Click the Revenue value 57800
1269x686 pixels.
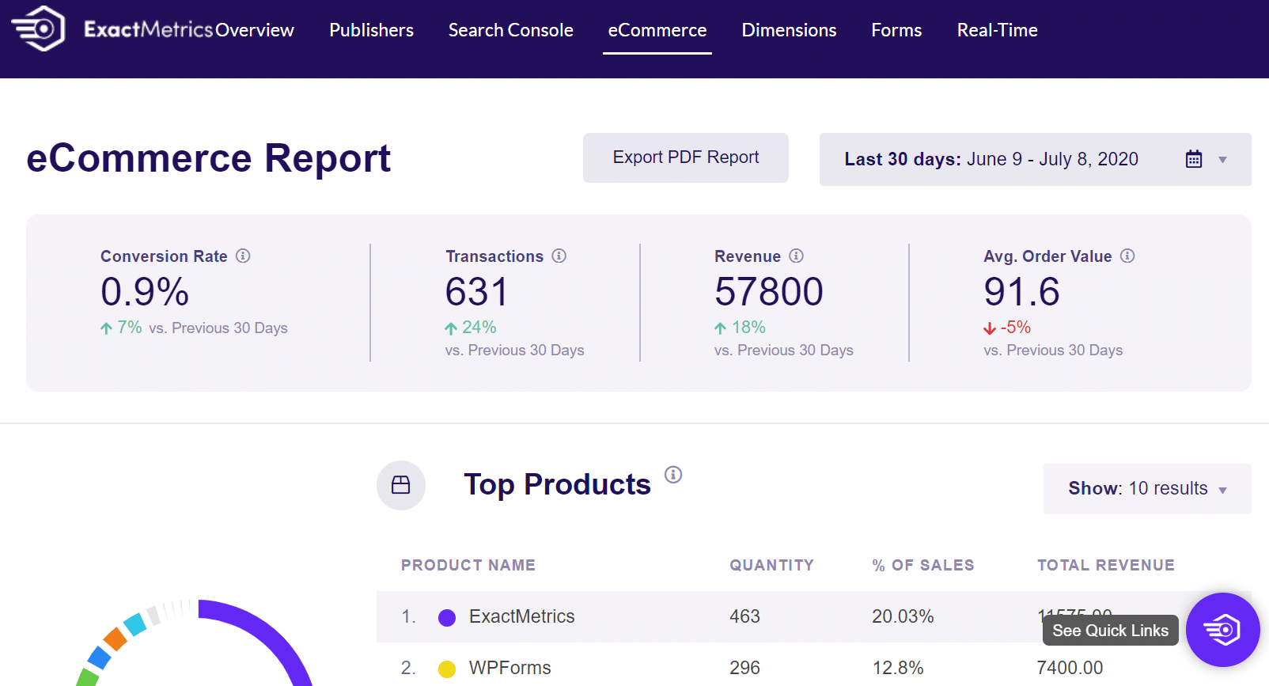click(x=769, y=292)
